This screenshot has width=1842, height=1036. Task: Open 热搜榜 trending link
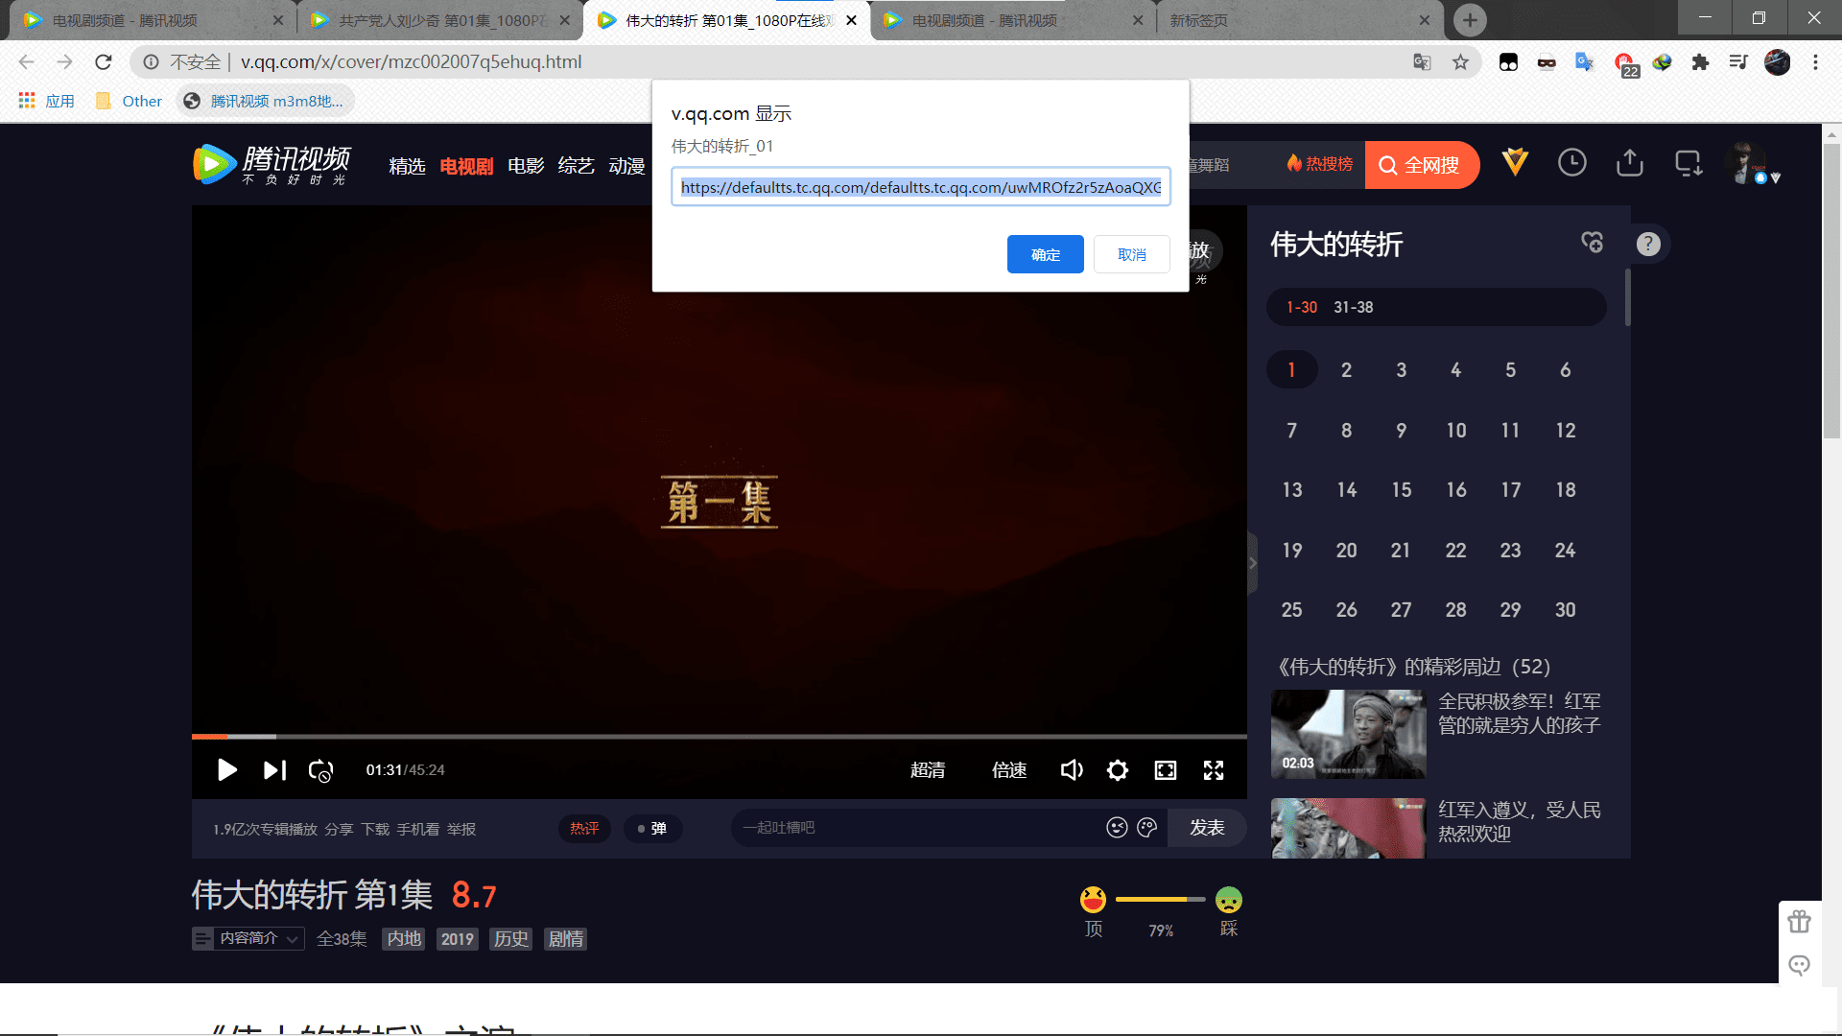click(1320, 164)
